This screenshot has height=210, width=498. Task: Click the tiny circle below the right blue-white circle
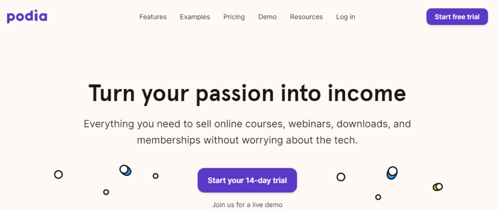[378, 197]
